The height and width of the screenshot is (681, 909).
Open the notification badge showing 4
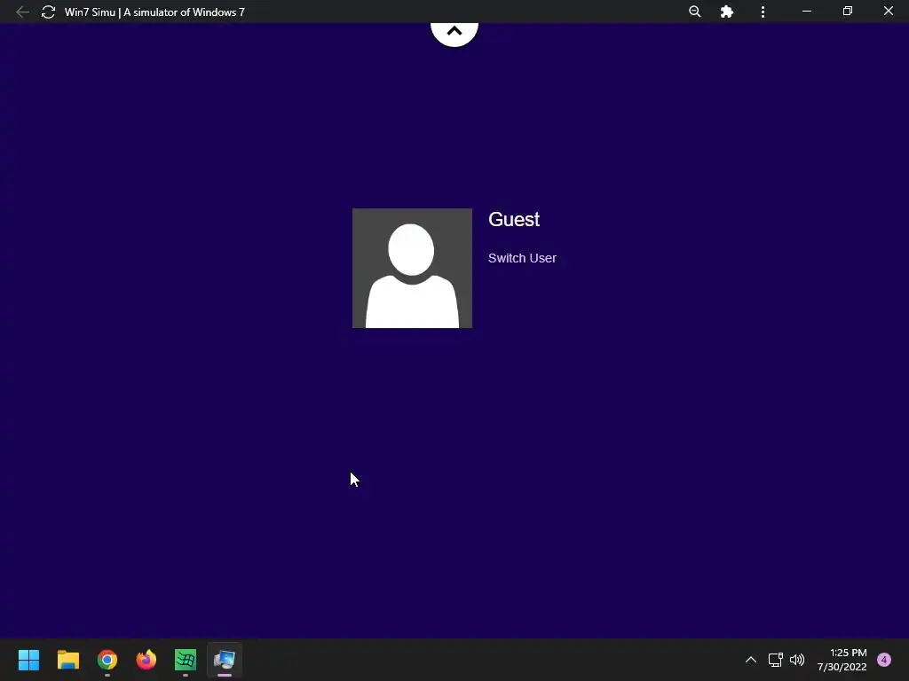pos(884,660)
